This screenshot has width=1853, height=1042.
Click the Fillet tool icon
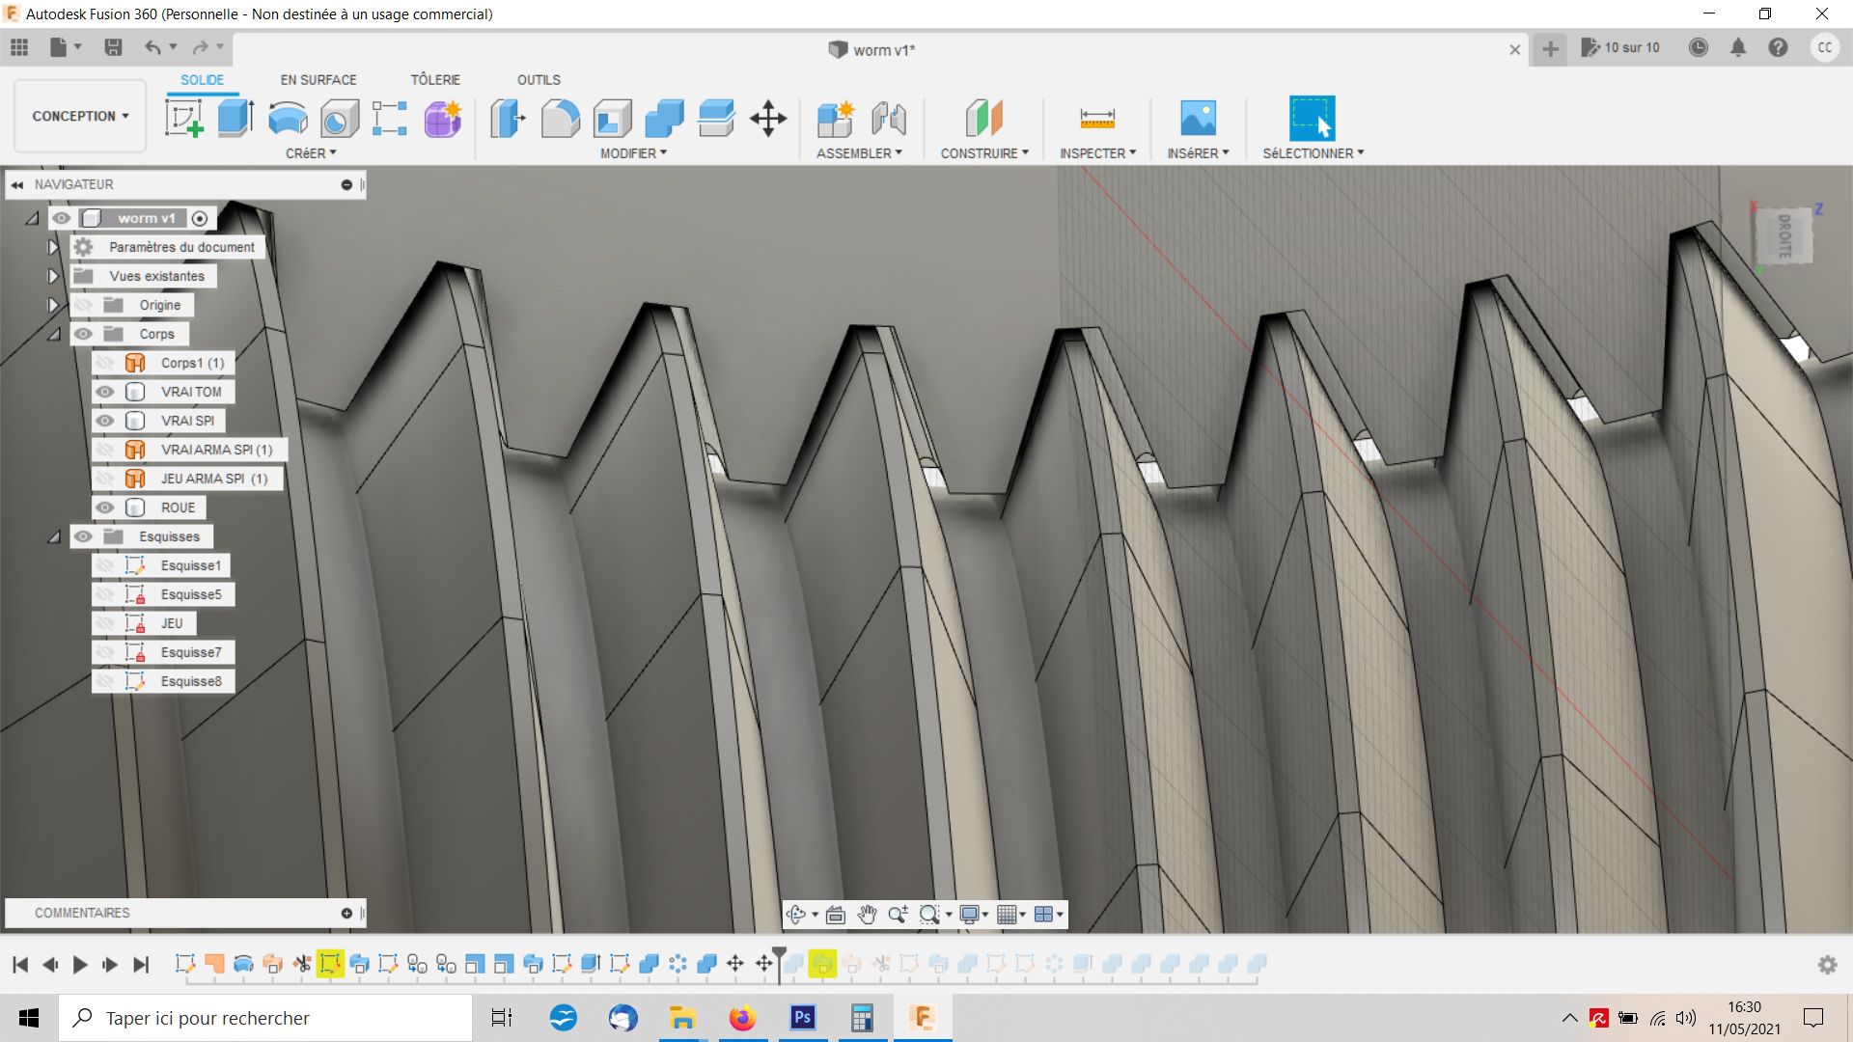[x=560, y=119]
